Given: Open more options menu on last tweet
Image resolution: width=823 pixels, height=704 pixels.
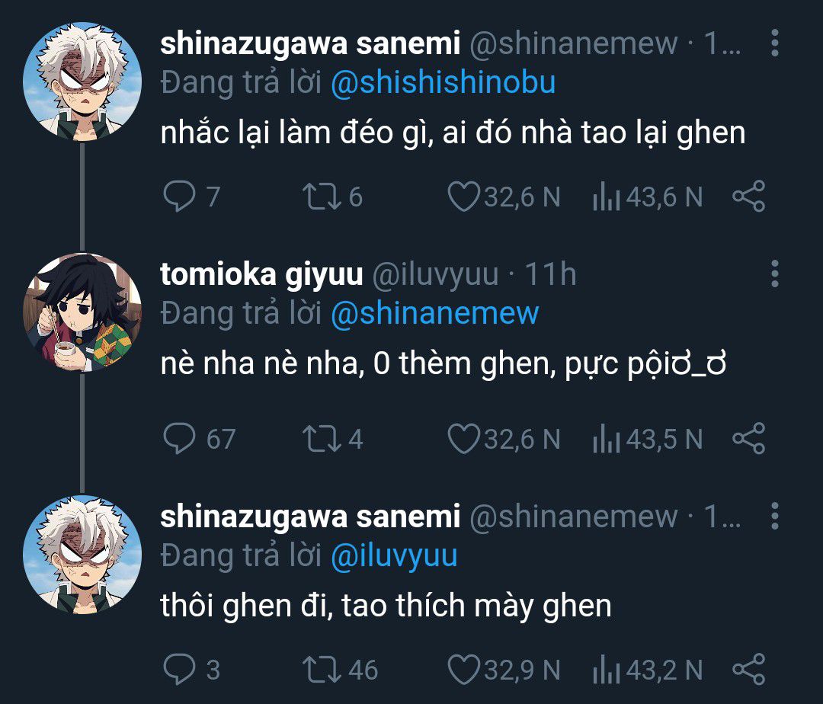Looking at the screenshot, I should coord(775,517).
